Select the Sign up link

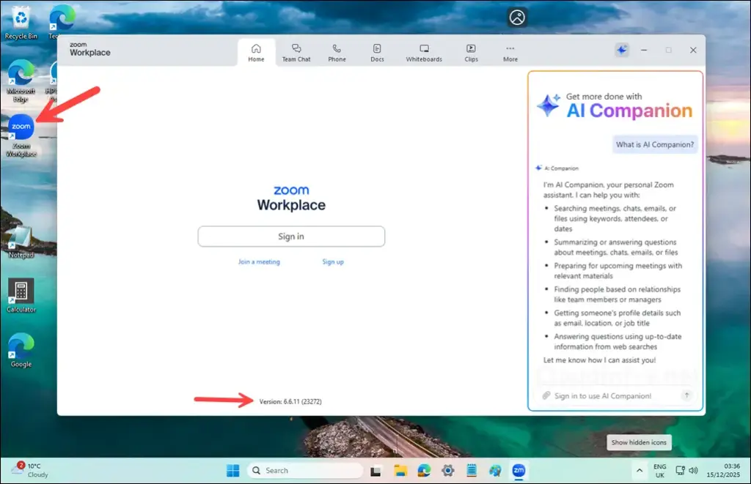[333, 261]
